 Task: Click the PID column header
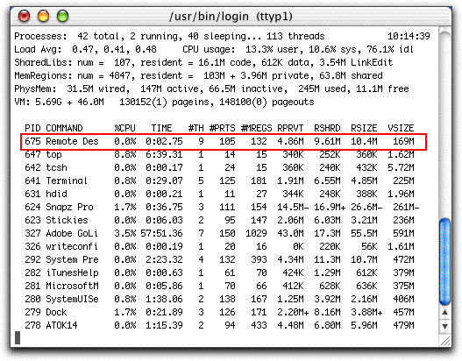tap(33, 128)
